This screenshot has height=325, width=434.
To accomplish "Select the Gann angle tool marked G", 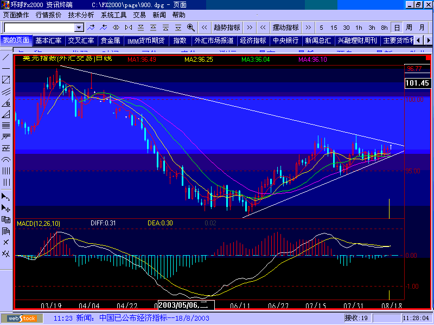I will (6, 103).
